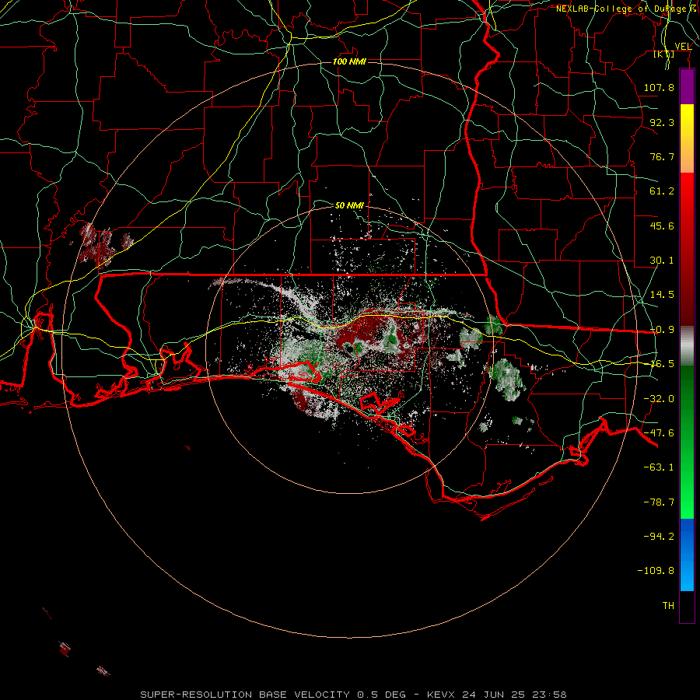Click the -0.9 velocity scale value
700x700 pixels.
click(662, 330)
